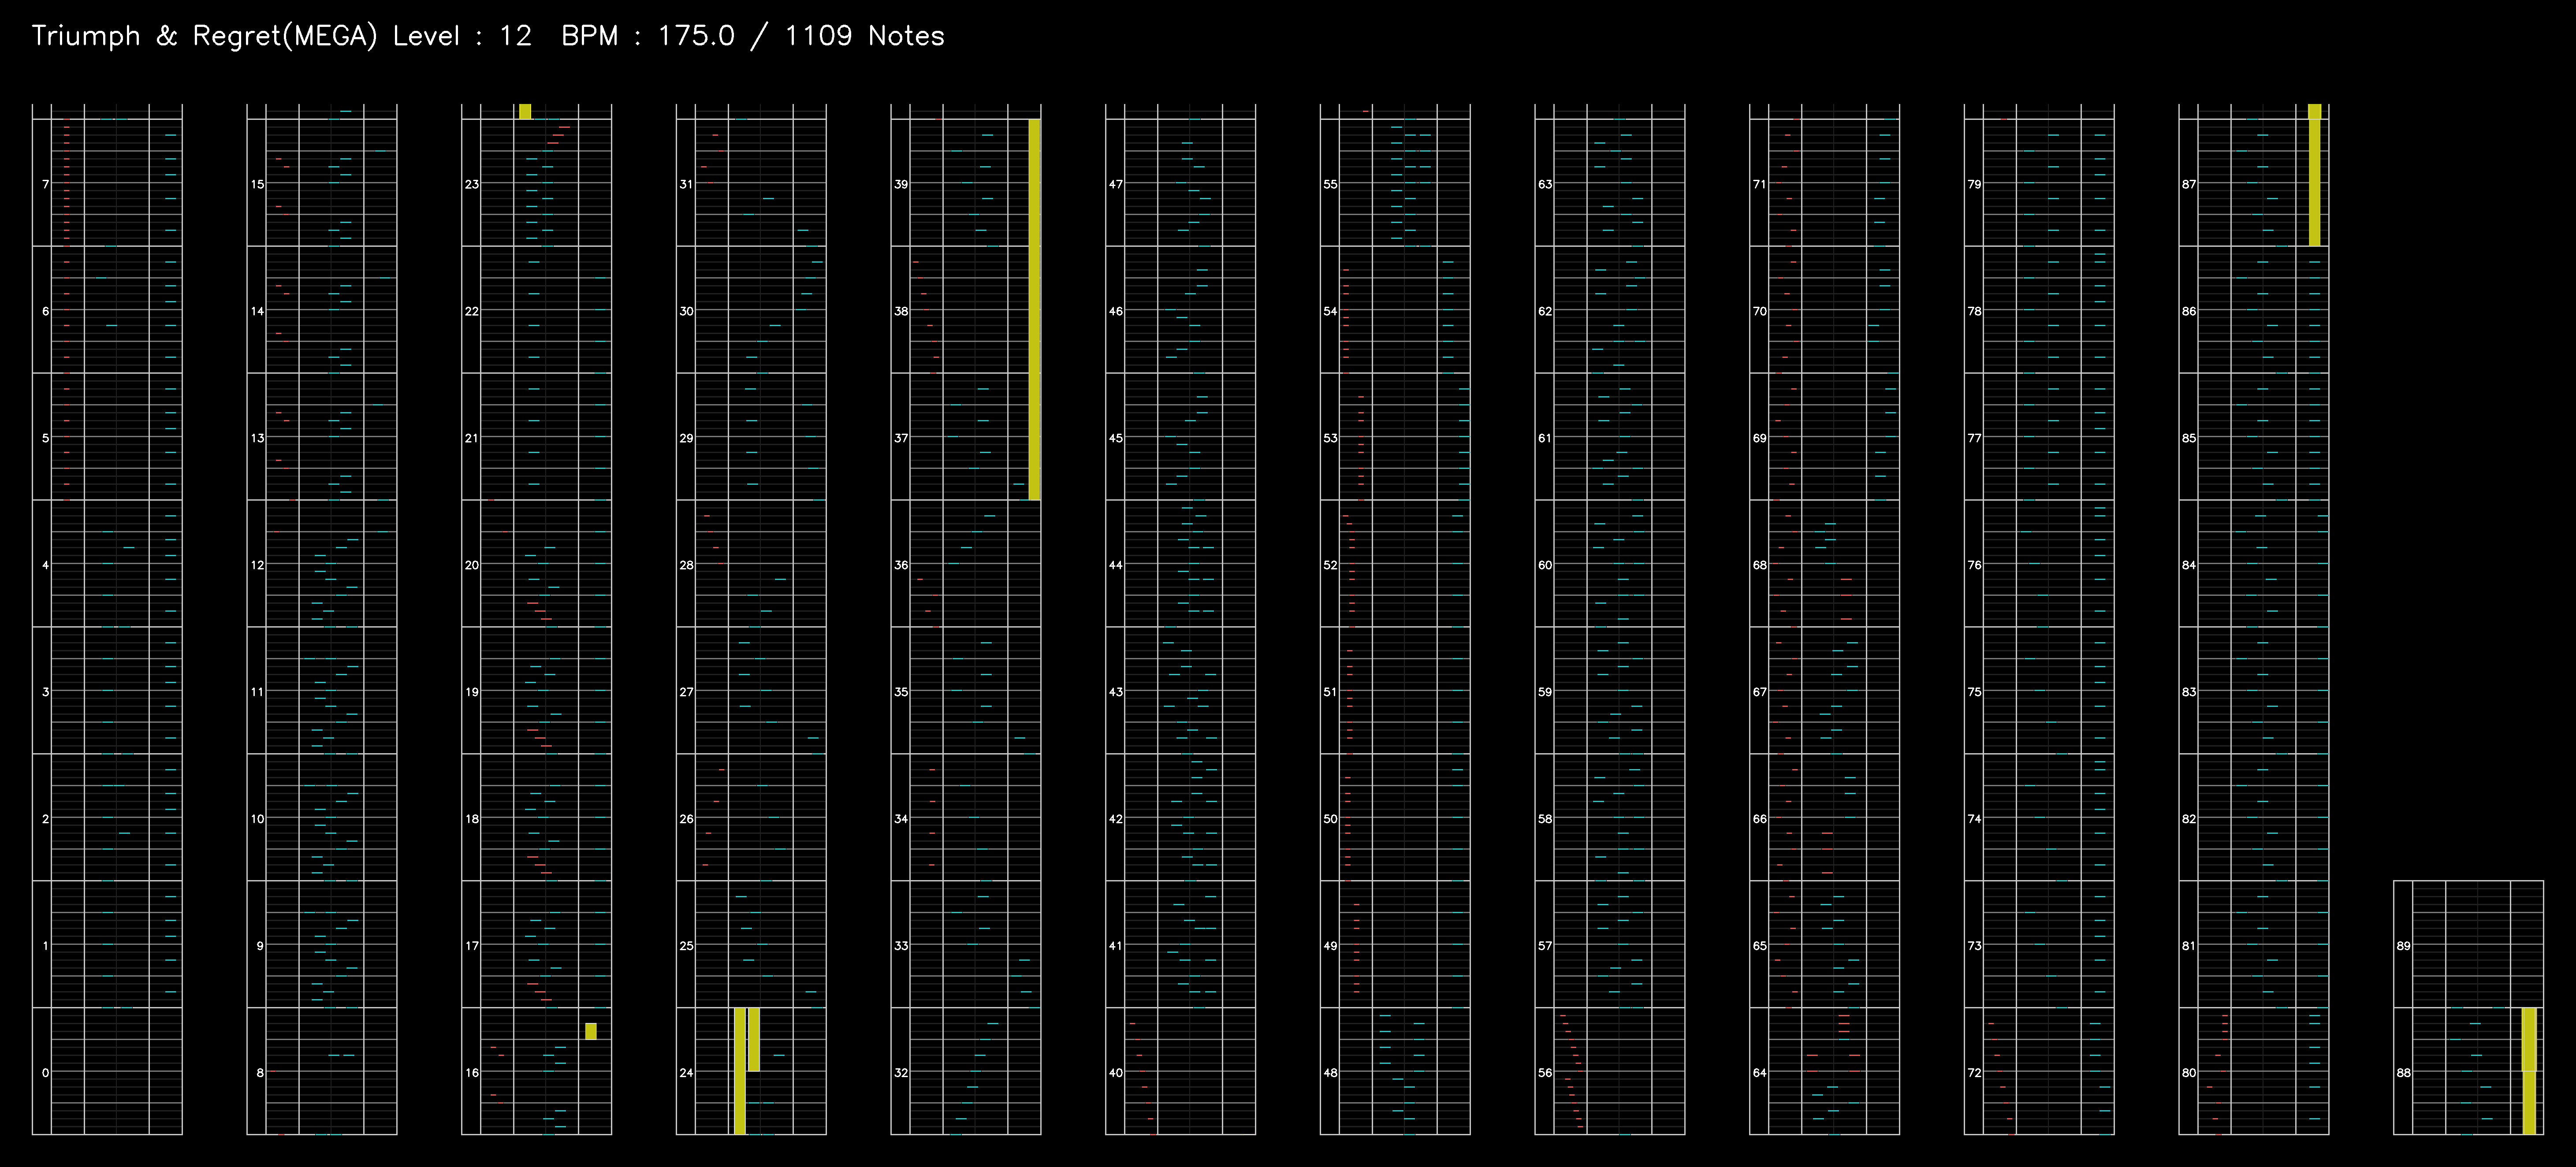
Task: Click the yellow hold note in measure 88
Action: click(x=2529, y=1070)
